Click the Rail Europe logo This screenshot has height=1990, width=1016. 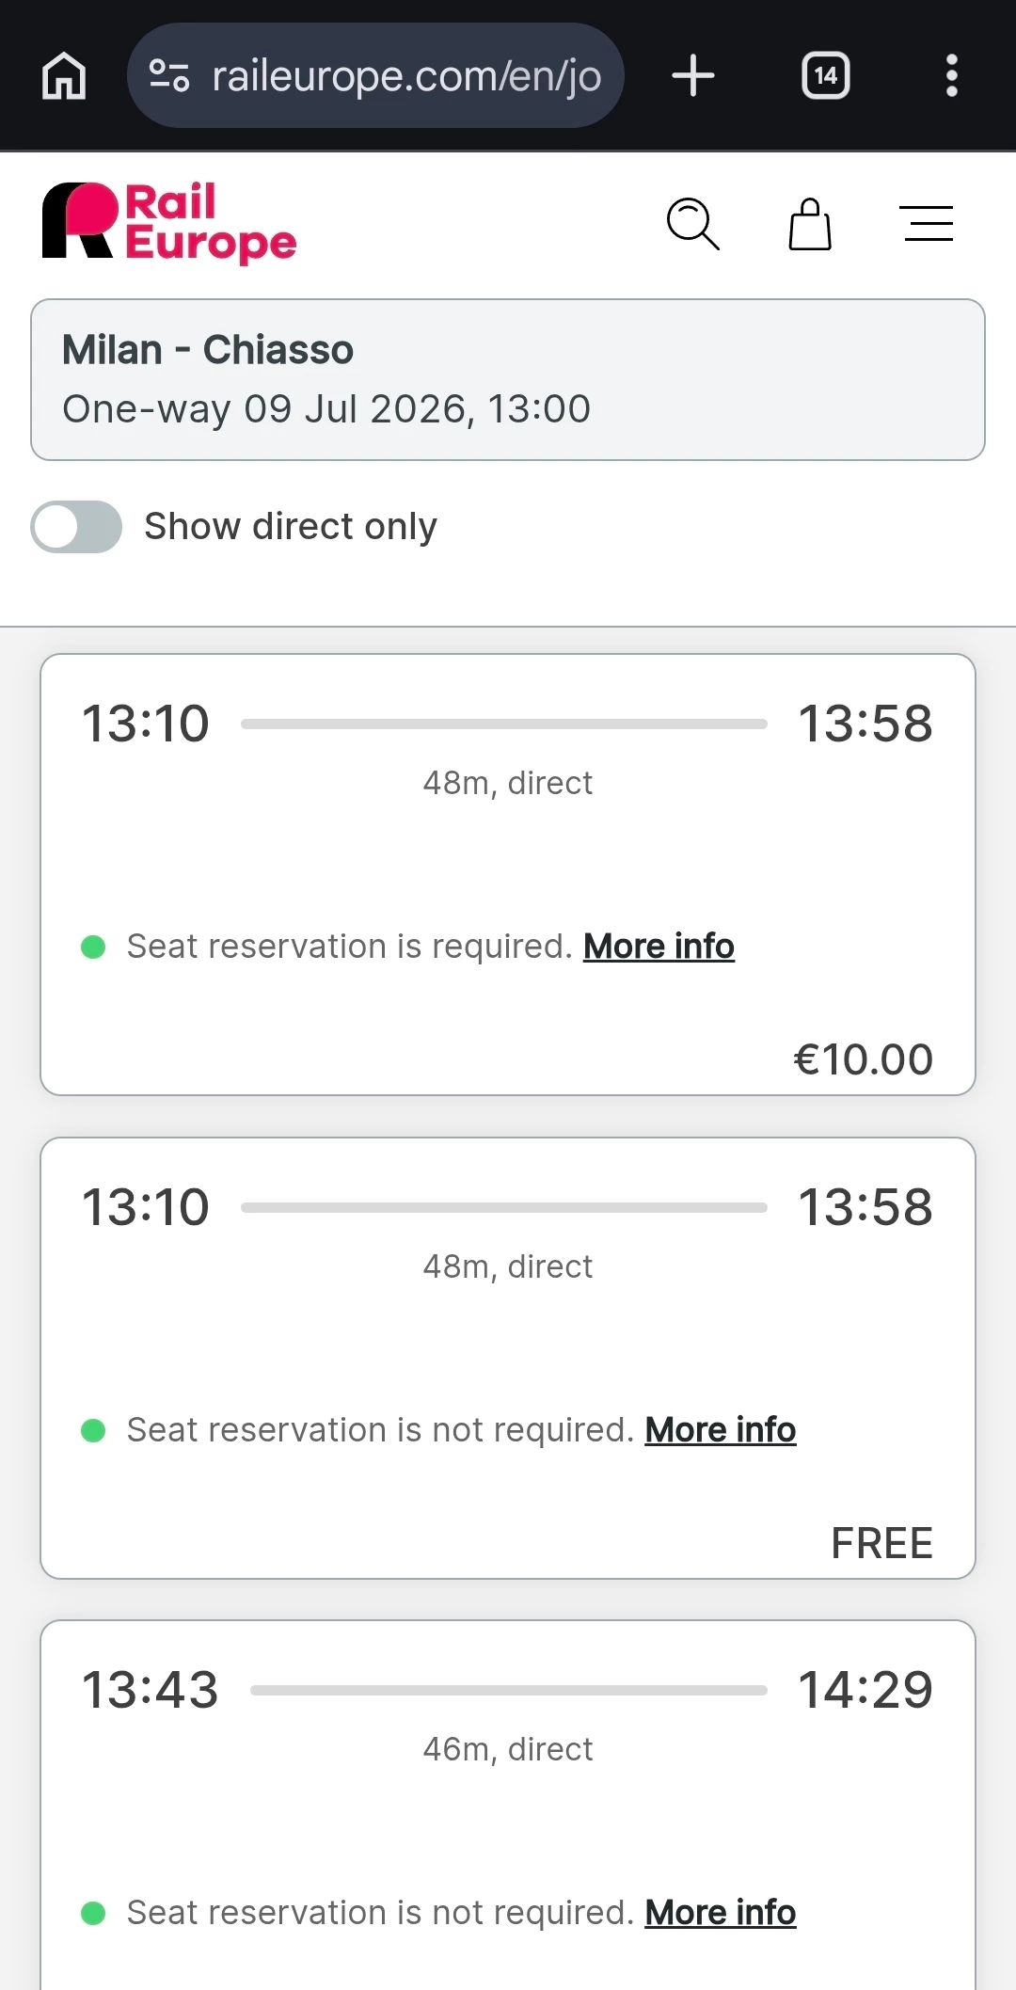point(169,223)
